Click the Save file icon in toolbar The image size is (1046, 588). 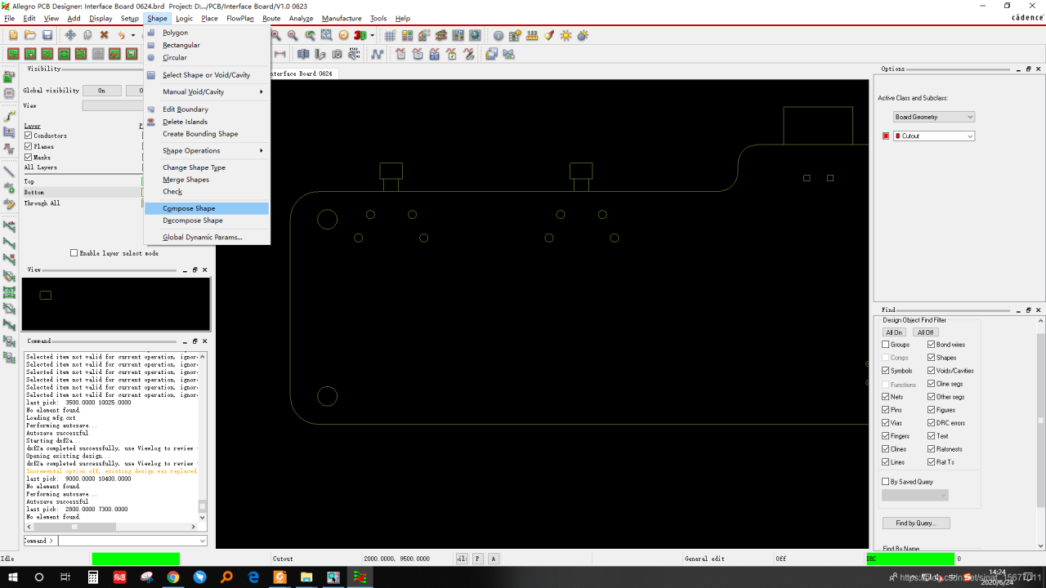click(x=47, y=35)
